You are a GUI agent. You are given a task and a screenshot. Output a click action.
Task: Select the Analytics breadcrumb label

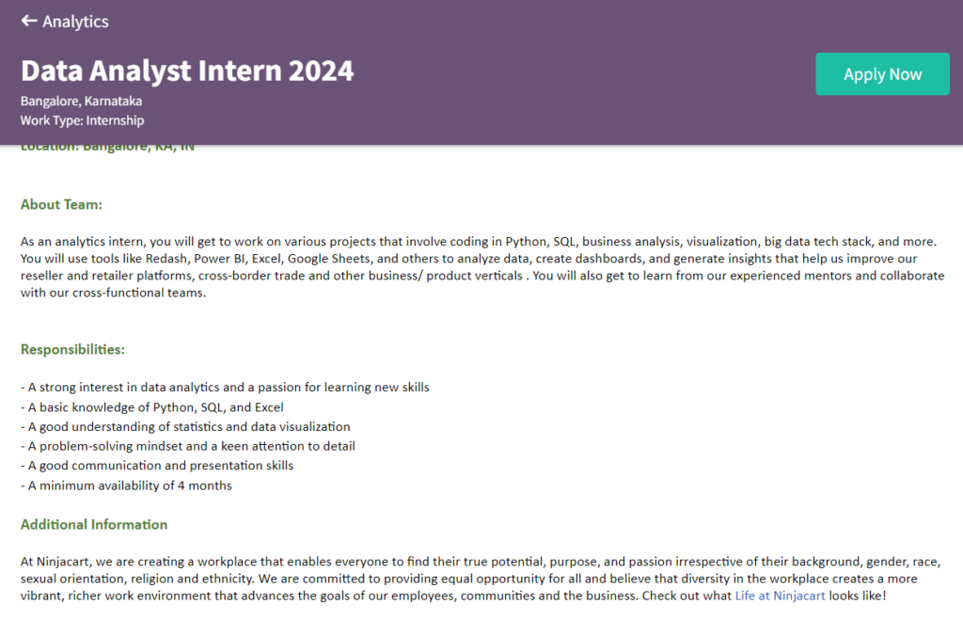pyautogui.click(x=75, y=21)
